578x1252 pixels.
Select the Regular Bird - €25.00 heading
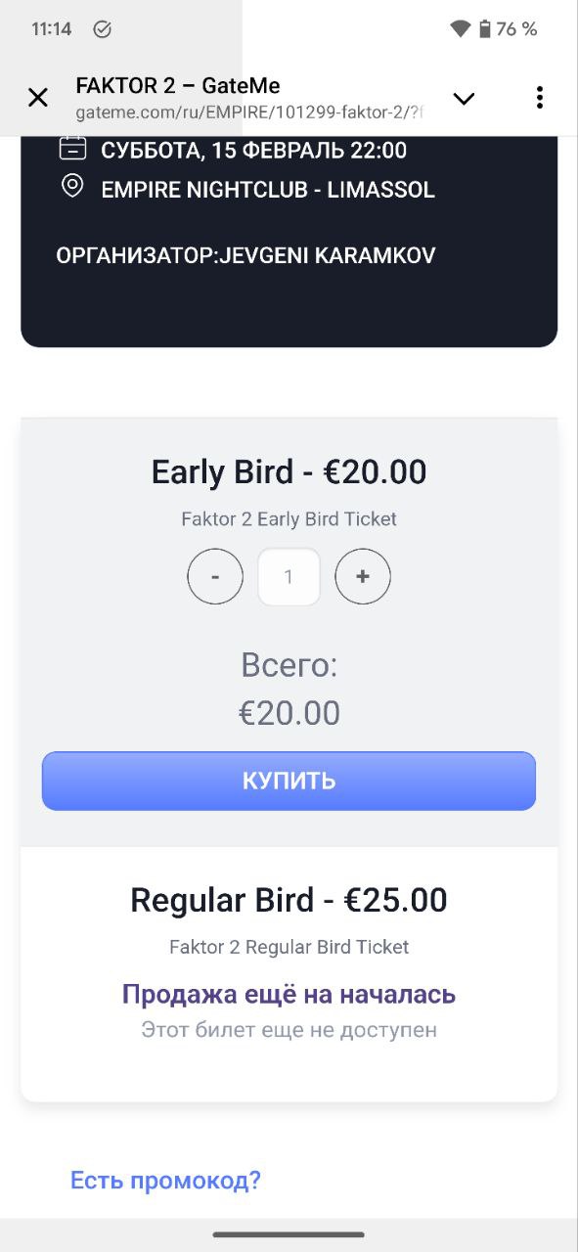289,900
